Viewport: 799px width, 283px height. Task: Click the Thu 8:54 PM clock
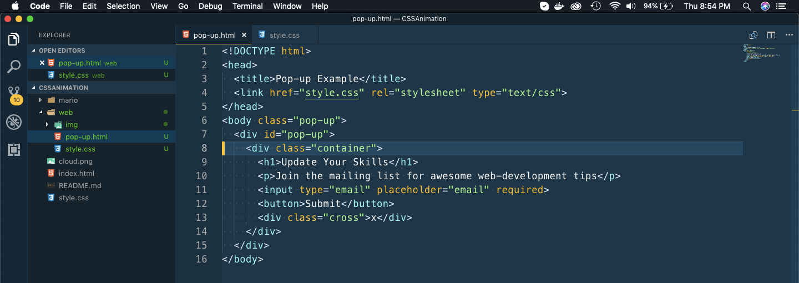click(x=707, y=6)
